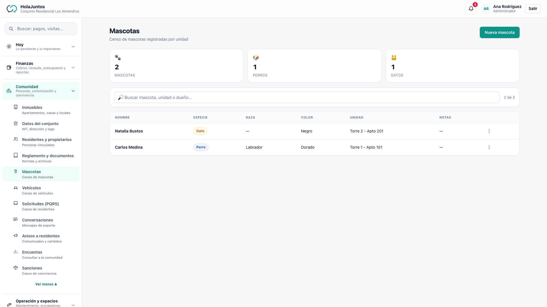Click the Nueva mascota button
Image resolution: width=547 pixels, height=307 pixels.
pos(499,32)
